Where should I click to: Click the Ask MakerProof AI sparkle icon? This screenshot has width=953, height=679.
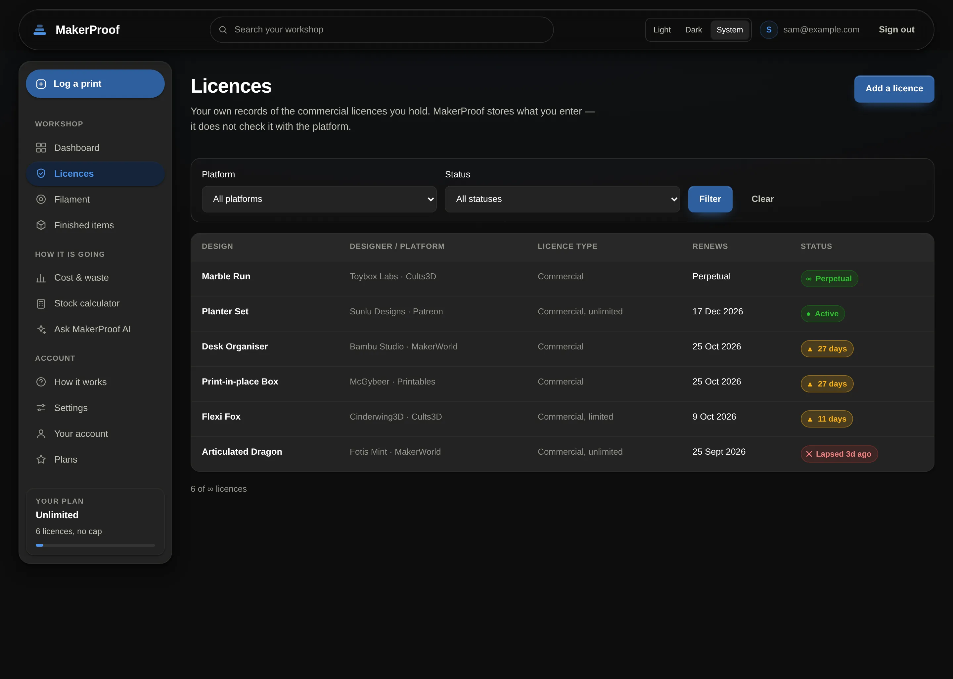click(x=41, y=329)
